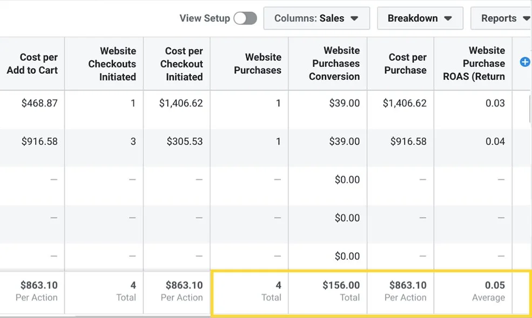Click the blue plus add-column icon

point(524,63)
